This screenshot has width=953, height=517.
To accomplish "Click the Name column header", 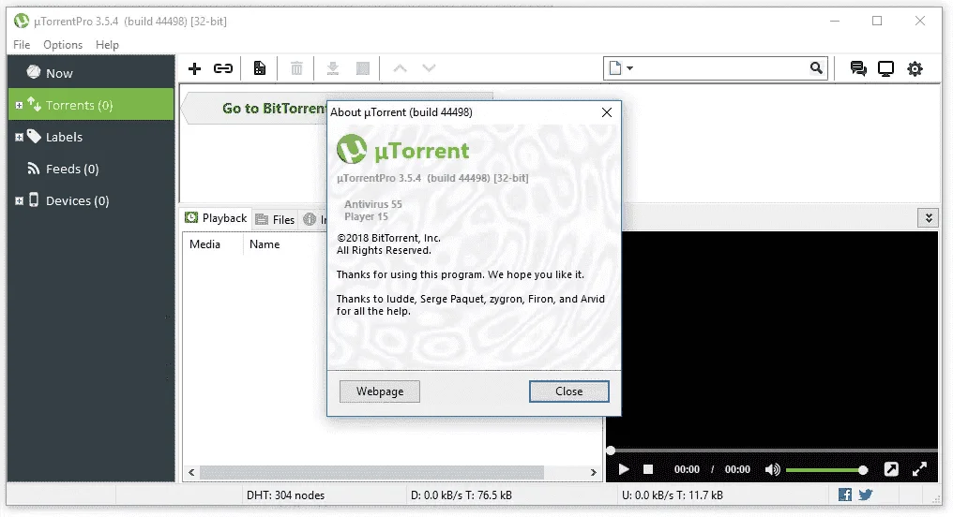I will (284, 244).
